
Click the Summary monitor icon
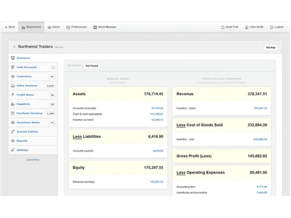tap(13, 58)
